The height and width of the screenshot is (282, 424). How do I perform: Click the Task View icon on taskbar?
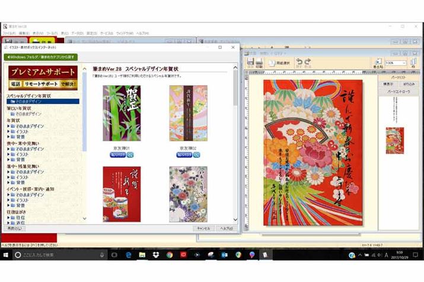pyautogui.click(x=114, y=255)
